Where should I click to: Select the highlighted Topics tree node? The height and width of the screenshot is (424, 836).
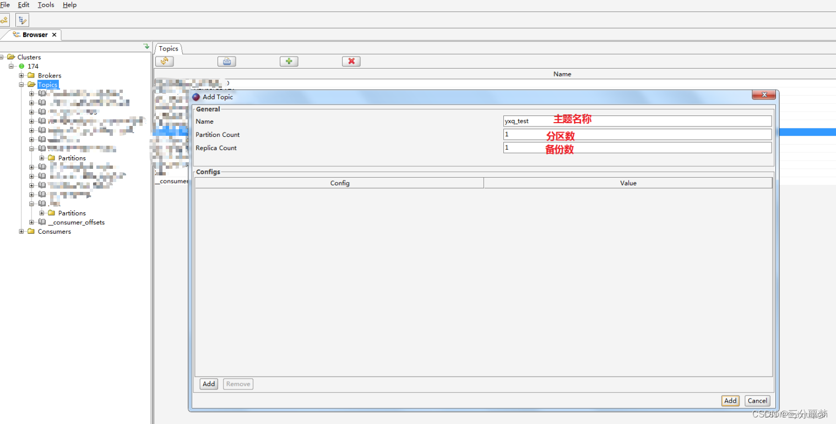tap(47, 85)
